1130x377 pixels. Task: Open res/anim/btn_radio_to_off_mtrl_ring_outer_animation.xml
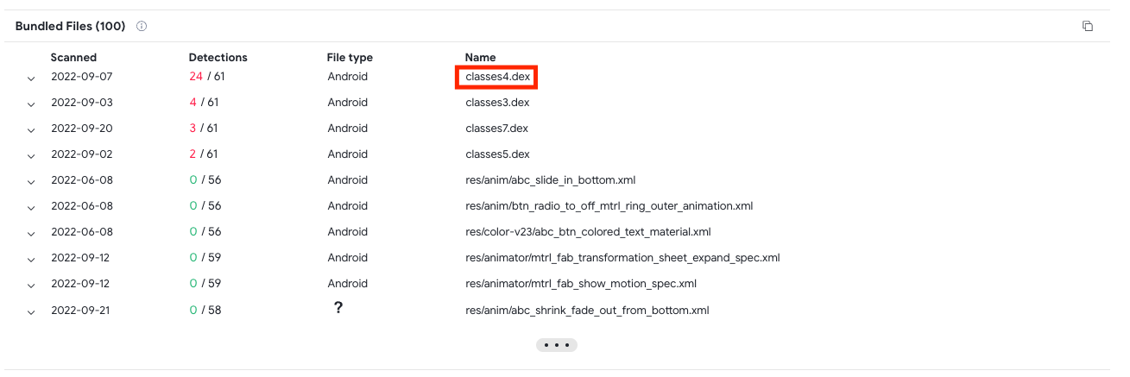(609, 205)
